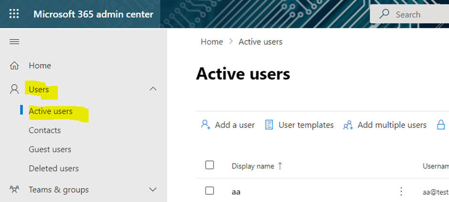
Task: Open the app launcher waffle icon
Action: click(14, 14)
